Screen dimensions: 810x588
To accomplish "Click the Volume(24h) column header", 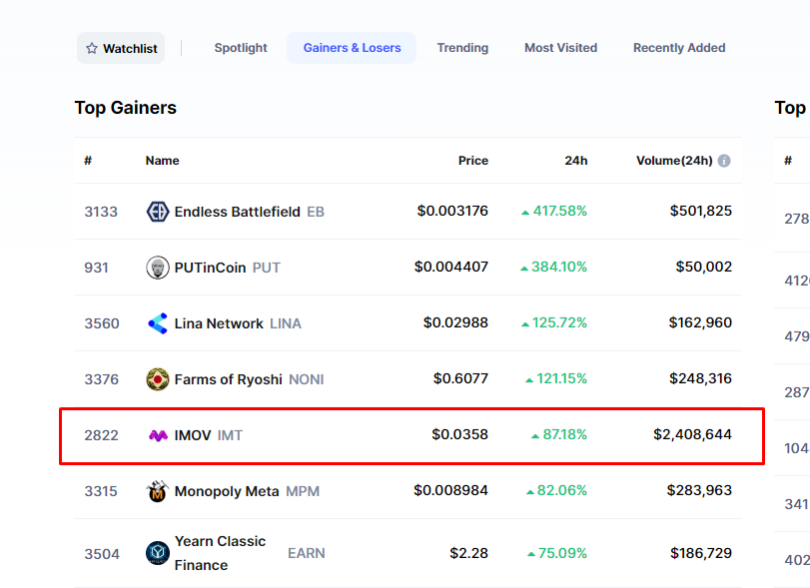I will (x=674, y=161).
